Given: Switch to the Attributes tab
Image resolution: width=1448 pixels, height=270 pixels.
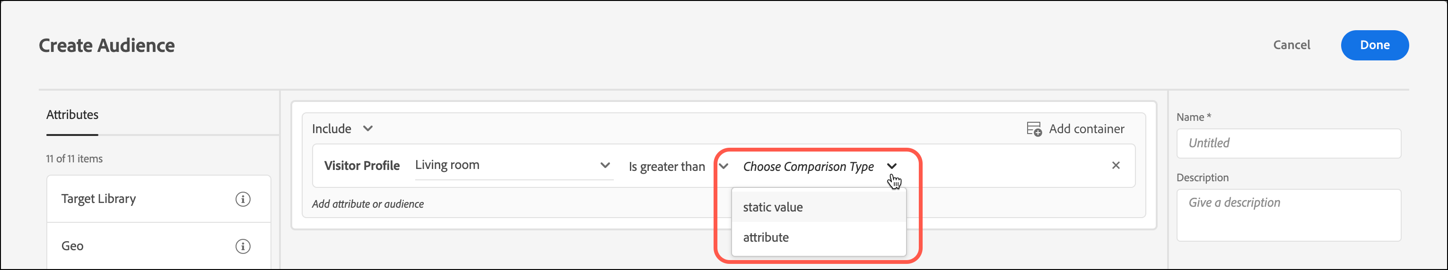Looking at the screenshot, I should pos(72,115).
